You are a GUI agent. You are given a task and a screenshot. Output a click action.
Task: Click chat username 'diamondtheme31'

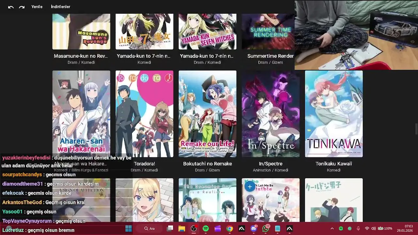[23, 184]
